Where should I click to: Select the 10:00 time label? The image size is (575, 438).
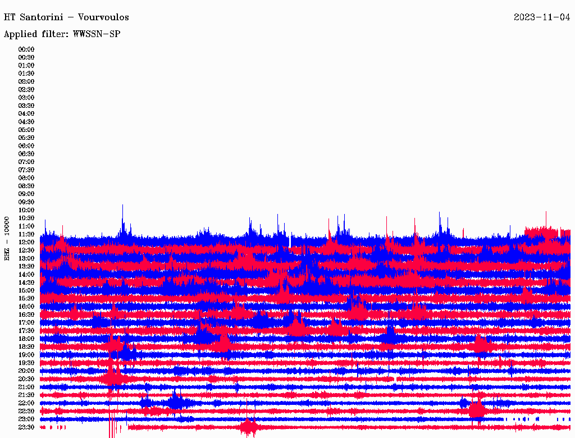tap(26, 210)
